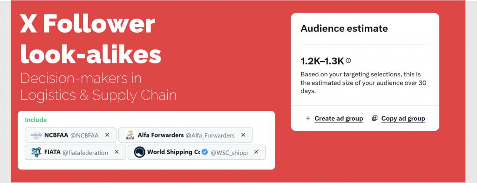Click the 1.2K–1.3K audience figure
The image size is (477, 183).
[322, 61]
